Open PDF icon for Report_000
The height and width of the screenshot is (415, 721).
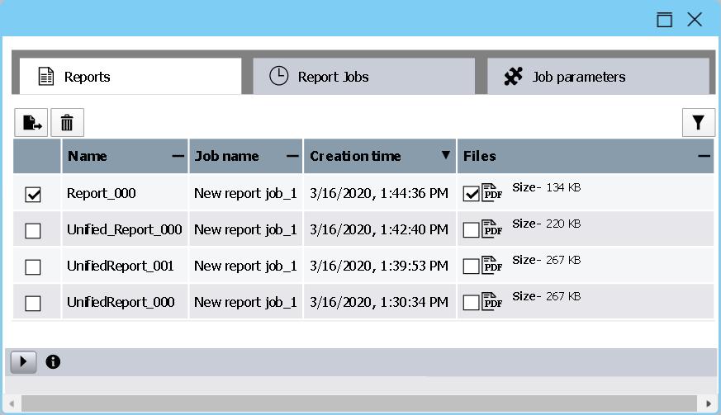(492, 192)
